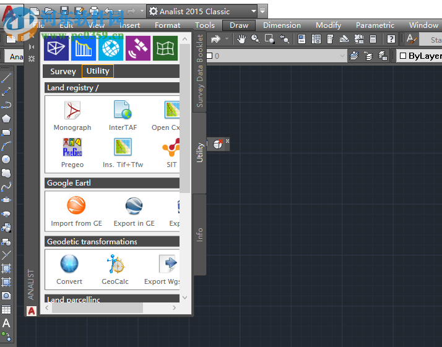Import from GE (Google Earth)

coord(76,207)
